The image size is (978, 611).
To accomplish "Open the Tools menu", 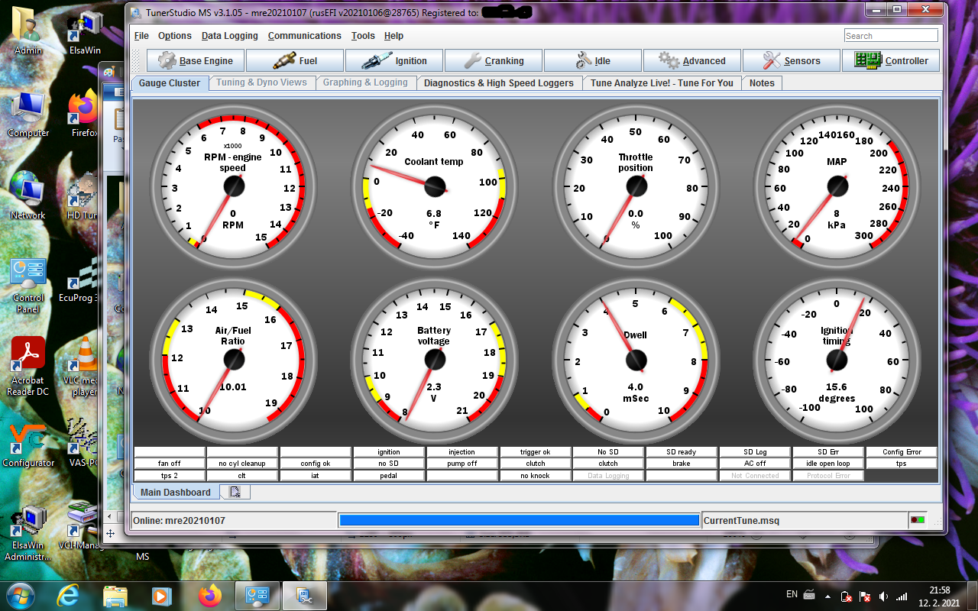I will point(363,36).
